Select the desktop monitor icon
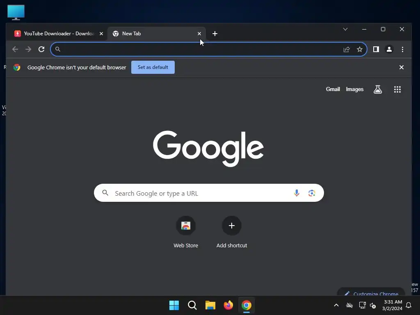Image resolution: width=420 pixels, height=315 pixels. 16,12
